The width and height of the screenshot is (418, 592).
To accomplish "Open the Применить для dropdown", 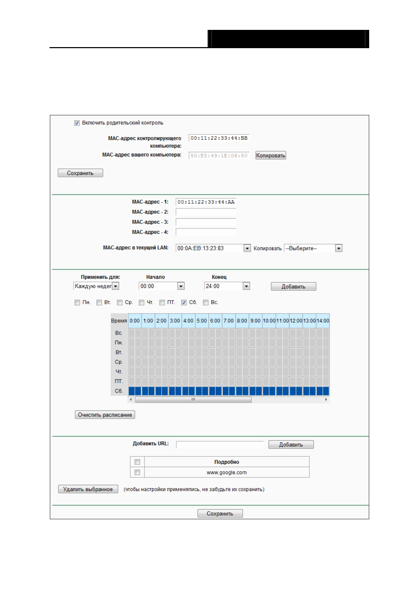I will [116, 286].
